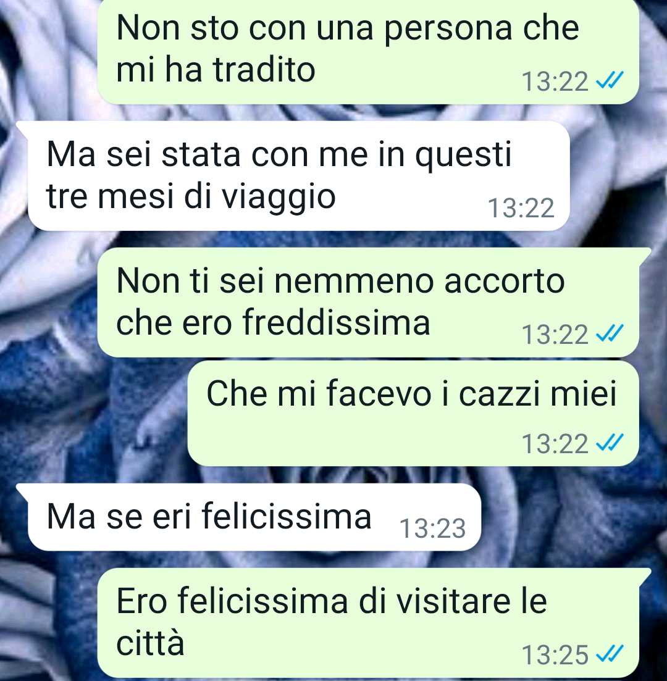Tap the blue double-check on 'mi ha tradito' message
667x681 pixels.
[609, 80]
